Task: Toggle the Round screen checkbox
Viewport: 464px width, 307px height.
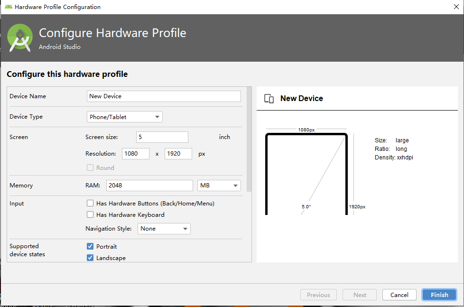Action: click(x=90, y=167)
